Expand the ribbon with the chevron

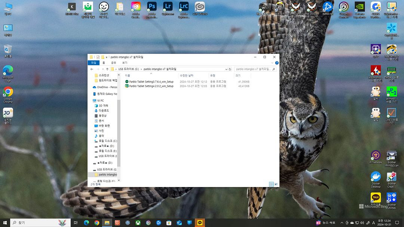272,63
